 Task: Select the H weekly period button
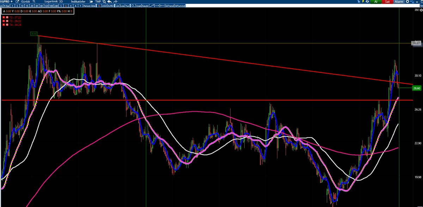click(x=70, y=6)
